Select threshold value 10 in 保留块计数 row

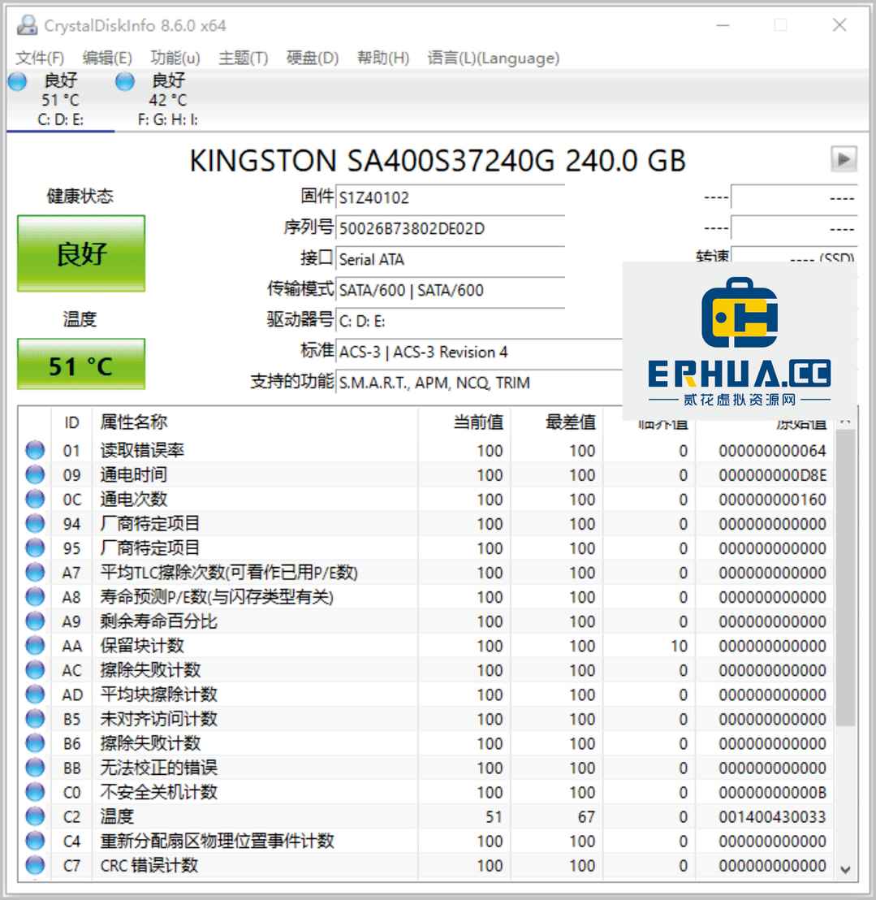pos(680,646)
